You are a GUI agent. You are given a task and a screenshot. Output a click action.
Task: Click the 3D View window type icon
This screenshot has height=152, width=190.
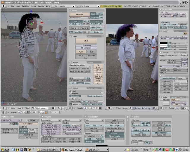coord(3,108)
